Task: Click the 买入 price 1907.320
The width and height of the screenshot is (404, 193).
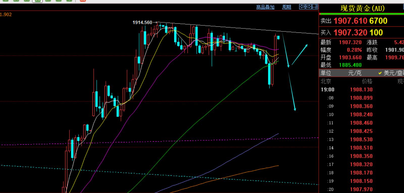Action: [350, 32]
